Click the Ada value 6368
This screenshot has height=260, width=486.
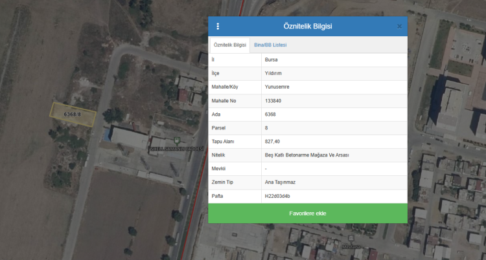click(x=270, y=114)
